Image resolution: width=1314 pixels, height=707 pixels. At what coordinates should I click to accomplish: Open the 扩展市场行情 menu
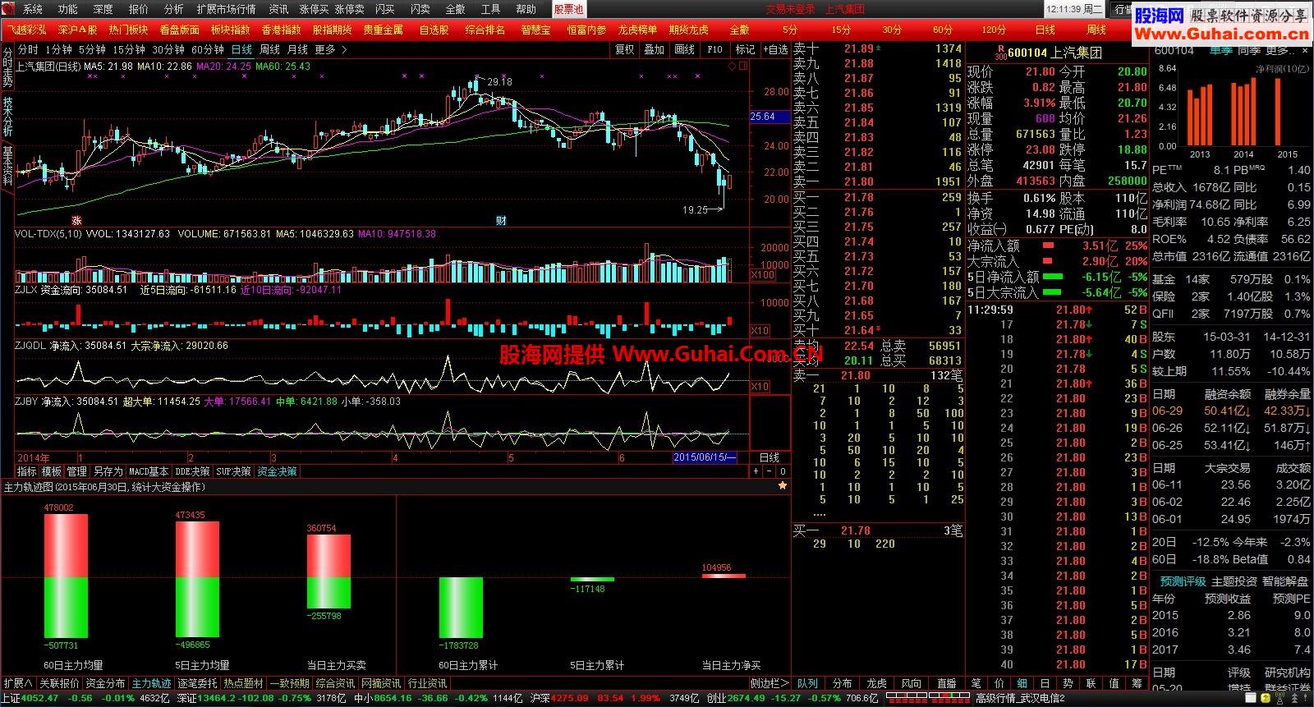coord(226,9)
